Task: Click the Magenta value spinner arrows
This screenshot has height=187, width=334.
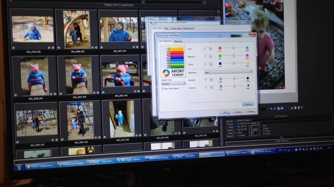Action: pyautogui.click(x=211, y=57)
